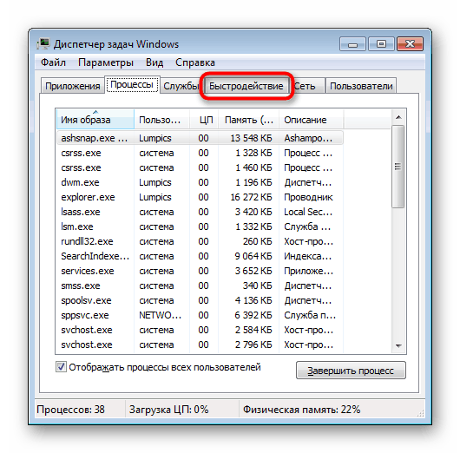
Task: Select the SearchIndexe... process
Action: click(x=200, y=256)
